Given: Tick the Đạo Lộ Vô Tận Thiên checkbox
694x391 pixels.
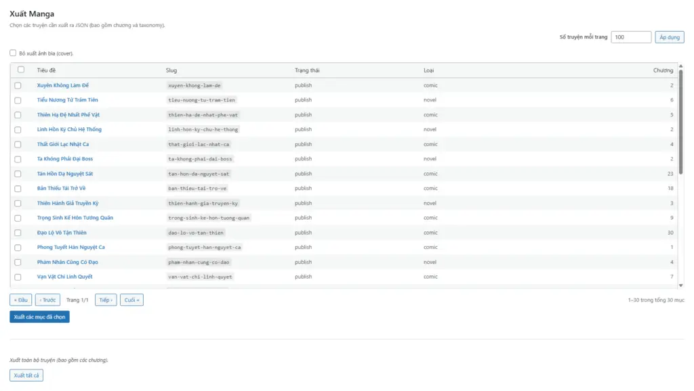Looking at the screenshot, I should (x=18, y=233).
